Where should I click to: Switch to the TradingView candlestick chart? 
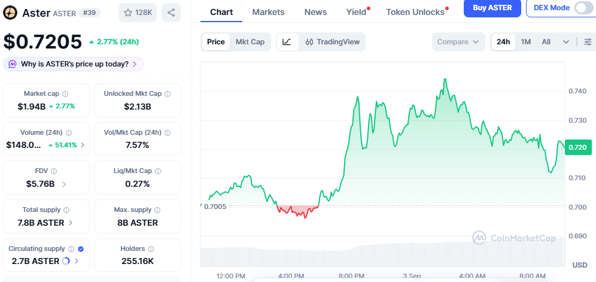(x=333, y=42)
